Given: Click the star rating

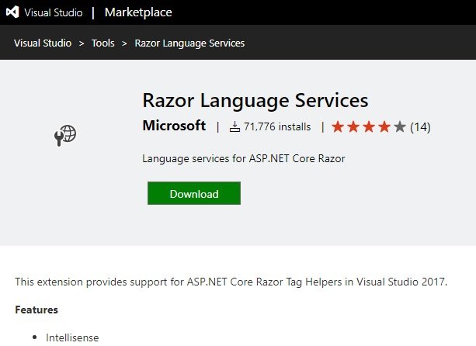Looking at the screenshot, I should (x=369, y=126).
